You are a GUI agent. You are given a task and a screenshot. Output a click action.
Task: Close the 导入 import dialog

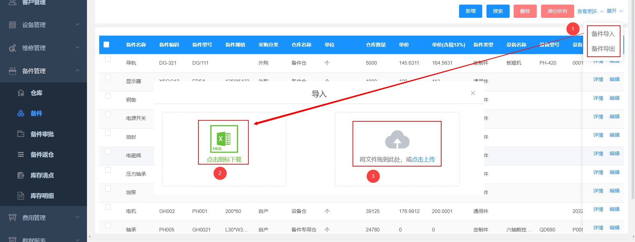(473, 93)
